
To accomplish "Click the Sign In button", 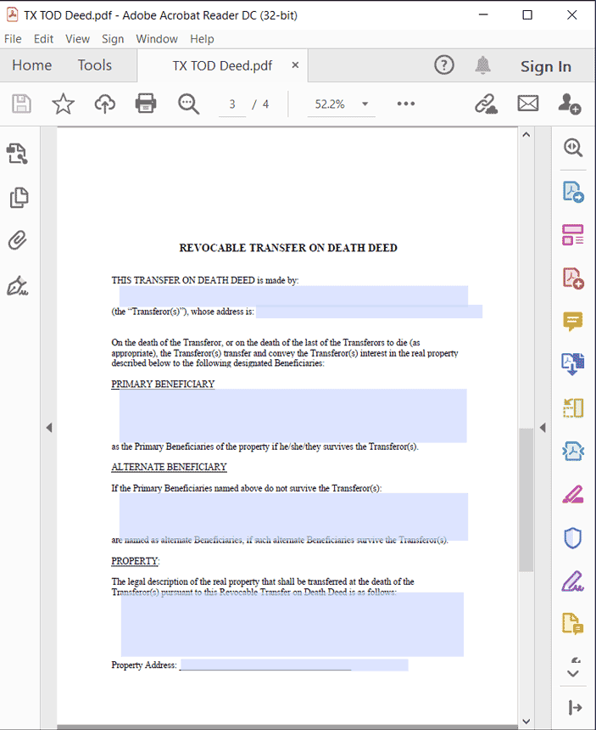I will point(546,66).
